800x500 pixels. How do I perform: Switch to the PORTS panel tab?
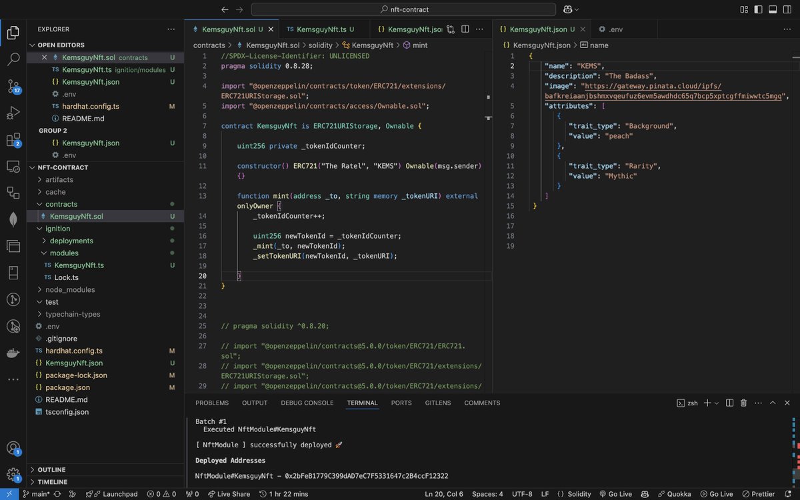(x=401, y=403)
